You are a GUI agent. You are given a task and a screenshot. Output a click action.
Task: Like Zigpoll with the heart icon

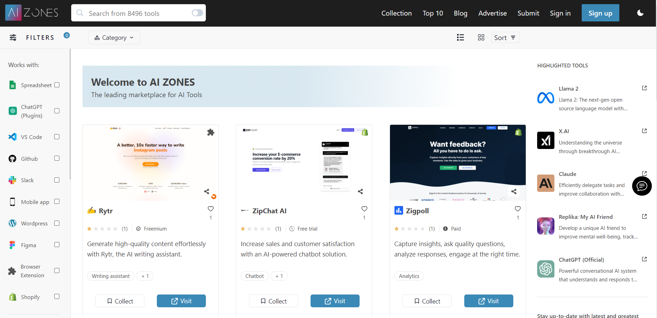[518, 209]
